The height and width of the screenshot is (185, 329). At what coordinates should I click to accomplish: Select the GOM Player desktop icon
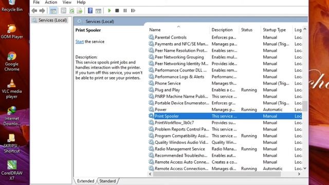click(12, 31)
